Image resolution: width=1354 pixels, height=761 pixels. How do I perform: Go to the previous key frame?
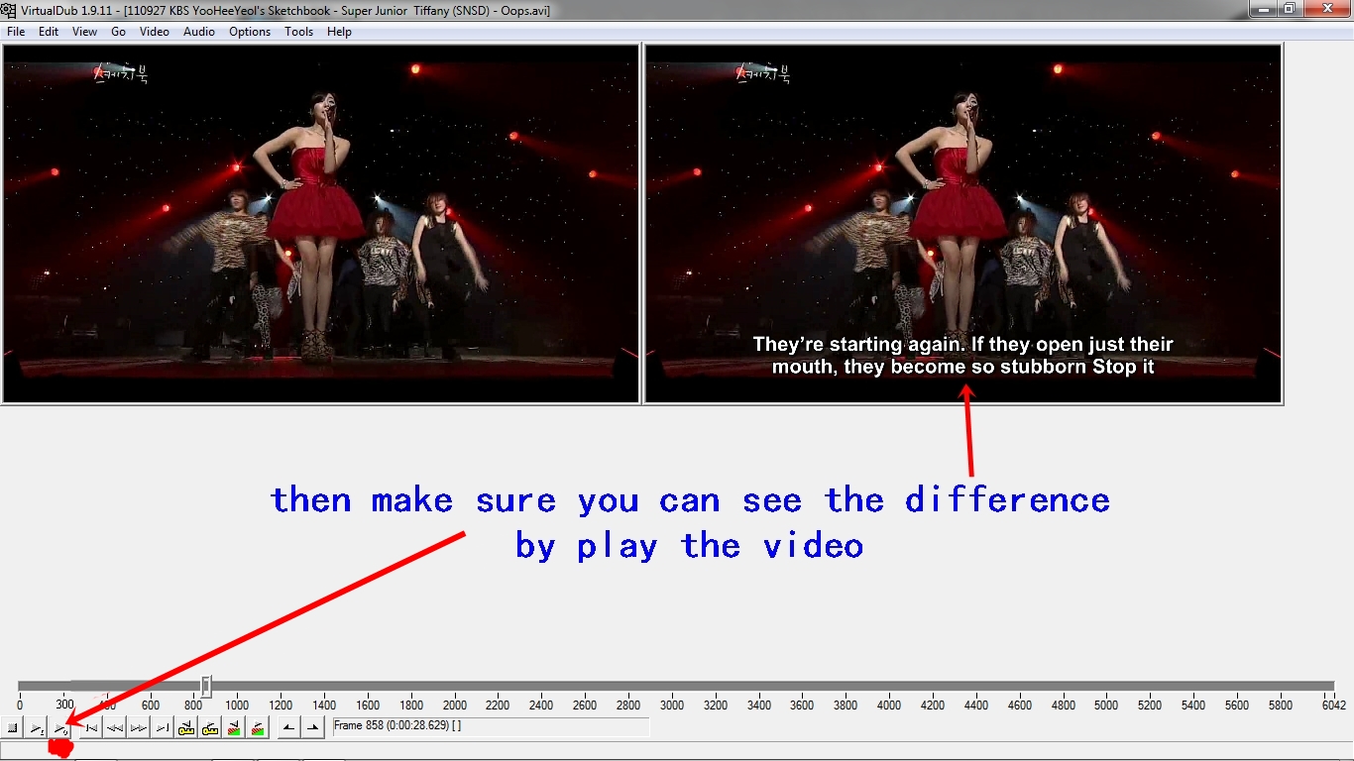pyautogui.click(x=185, y=728)
